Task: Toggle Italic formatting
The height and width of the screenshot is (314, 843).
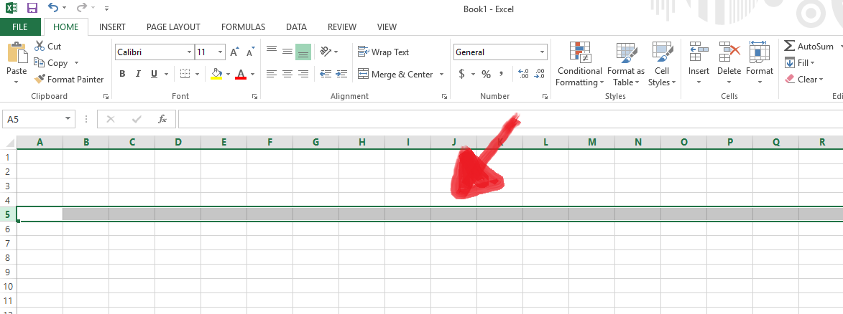Action: [138, 74]
